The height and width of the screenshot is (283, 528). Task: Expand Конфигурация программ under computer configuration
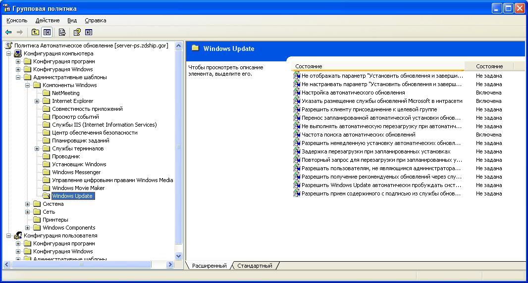18,61
